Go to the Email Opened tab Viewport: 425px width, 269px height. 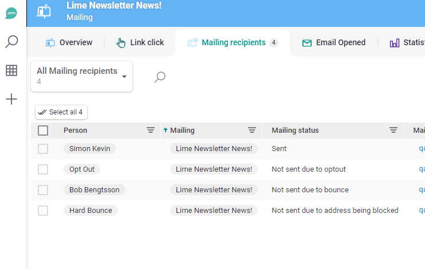333,42
